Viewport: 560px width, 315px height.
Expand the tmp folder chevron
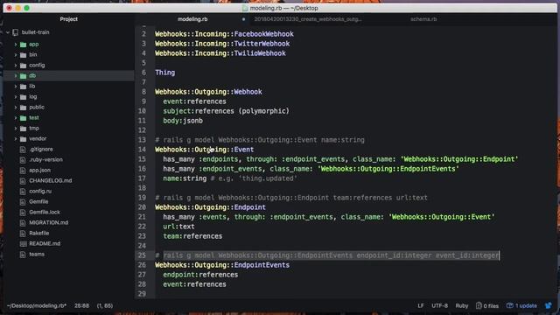point(16,129)
